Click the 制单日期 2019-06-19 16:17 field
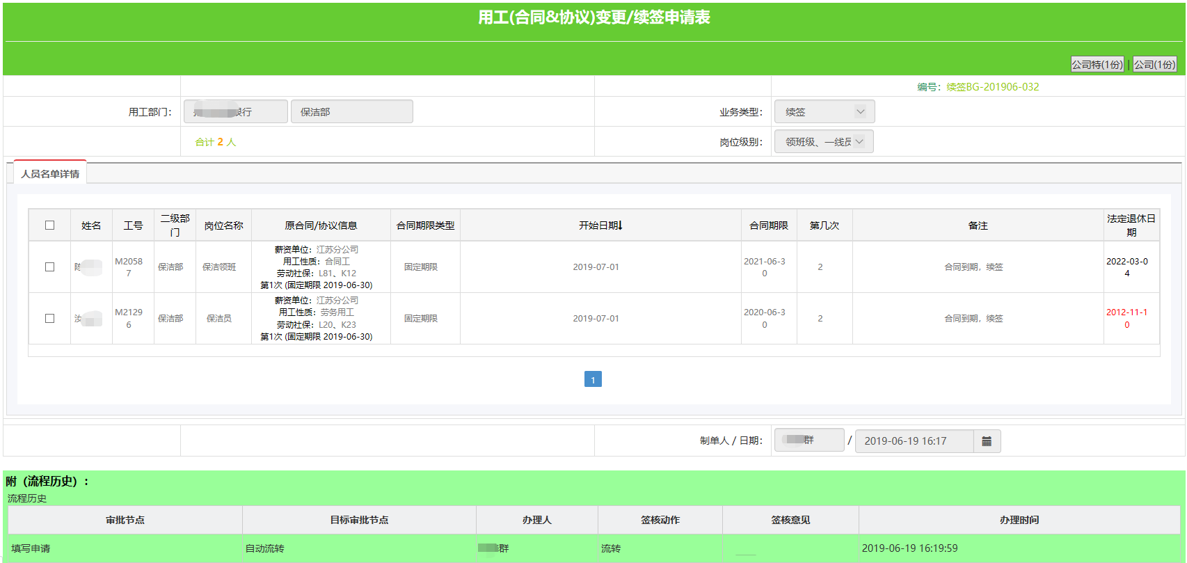 [x=914, y=441]
